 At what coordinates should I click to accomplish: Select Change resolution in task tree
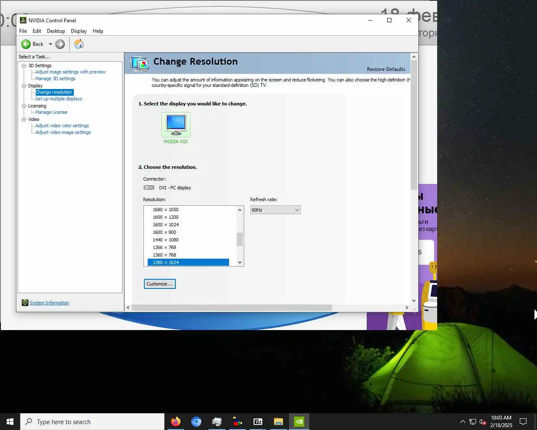54,92
